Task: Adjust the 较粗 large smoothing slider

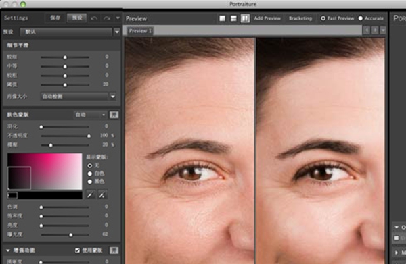Action: tap(65, 76)
